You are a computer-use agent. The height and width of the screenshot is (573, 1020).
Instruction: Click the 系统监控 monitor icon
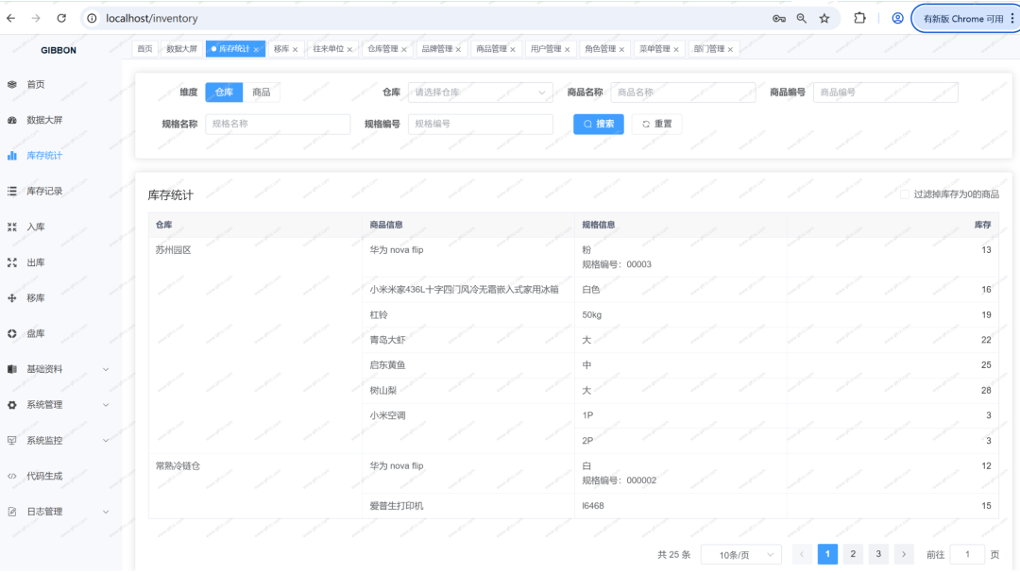[11, 440]
